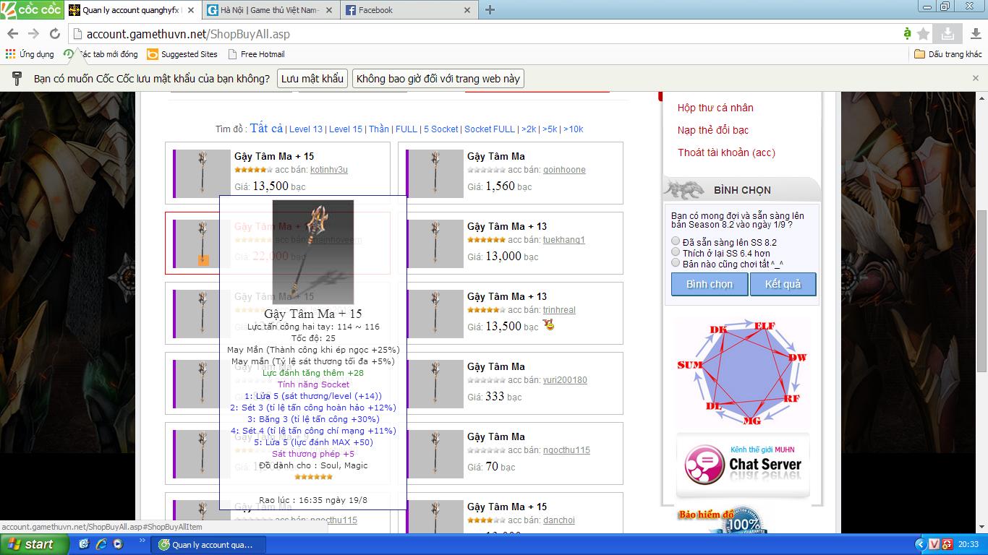Close the Facebook tab
The image size is (988, 555).
(x=467, y=10)
